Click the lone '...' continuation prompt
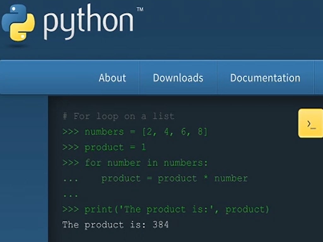The width and height of the screenshot is (323, 242). pyautogui.click(x=70, y=195)
